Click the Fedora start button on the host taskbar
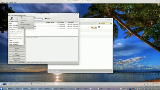 [1, 88]
